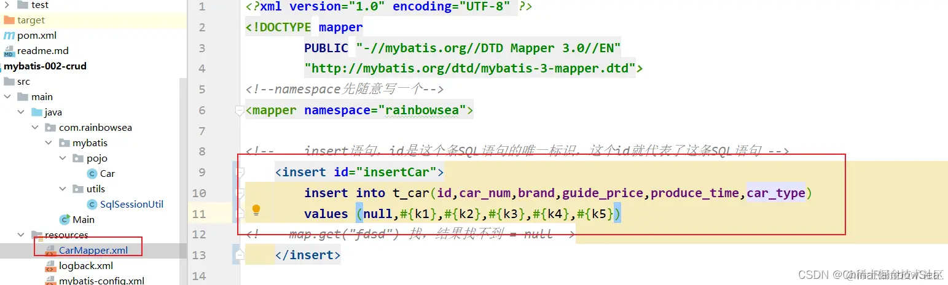The width and height of the screenshot is (948, 285).
Task: Click the #{k5} placeholder
Action: tap(595, 214)
